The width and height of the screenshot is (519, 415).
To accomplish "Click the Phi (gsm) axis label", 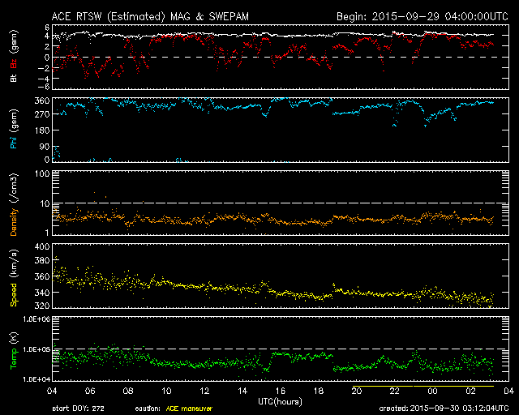I will coord(14,130).
